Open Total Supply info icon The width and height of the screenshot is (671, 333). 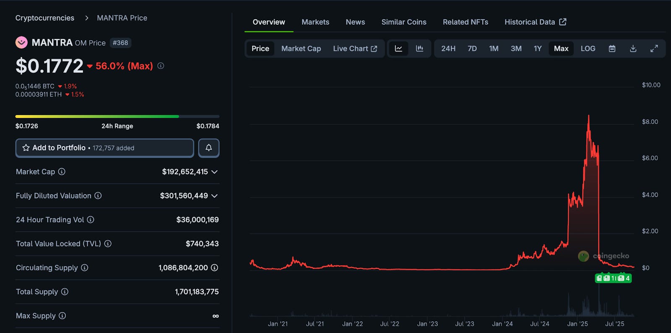point(65,292)
